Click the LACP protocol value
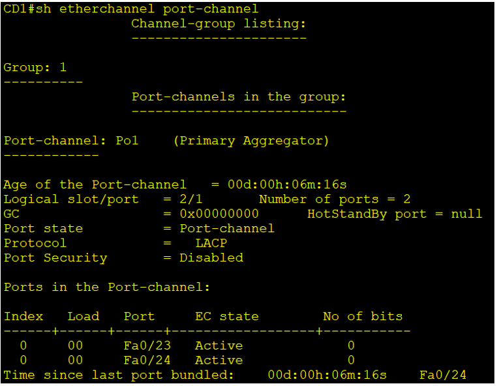The image size is (497, 386). (x=211, y=243)
